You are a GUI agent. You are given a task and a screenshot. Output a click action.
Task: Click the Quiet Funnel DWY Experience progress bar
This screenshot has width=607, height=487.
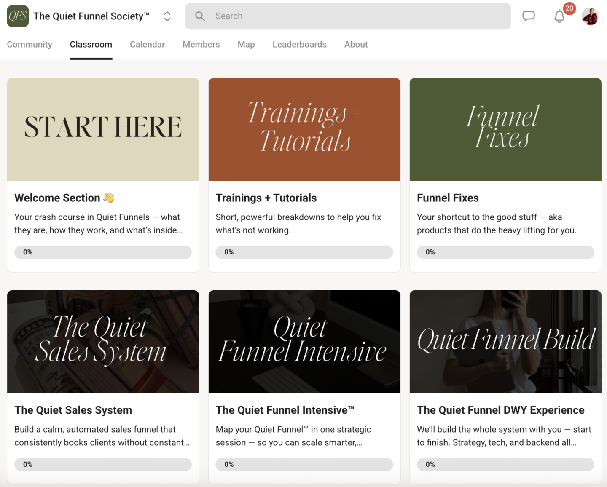tap(505, 464)
